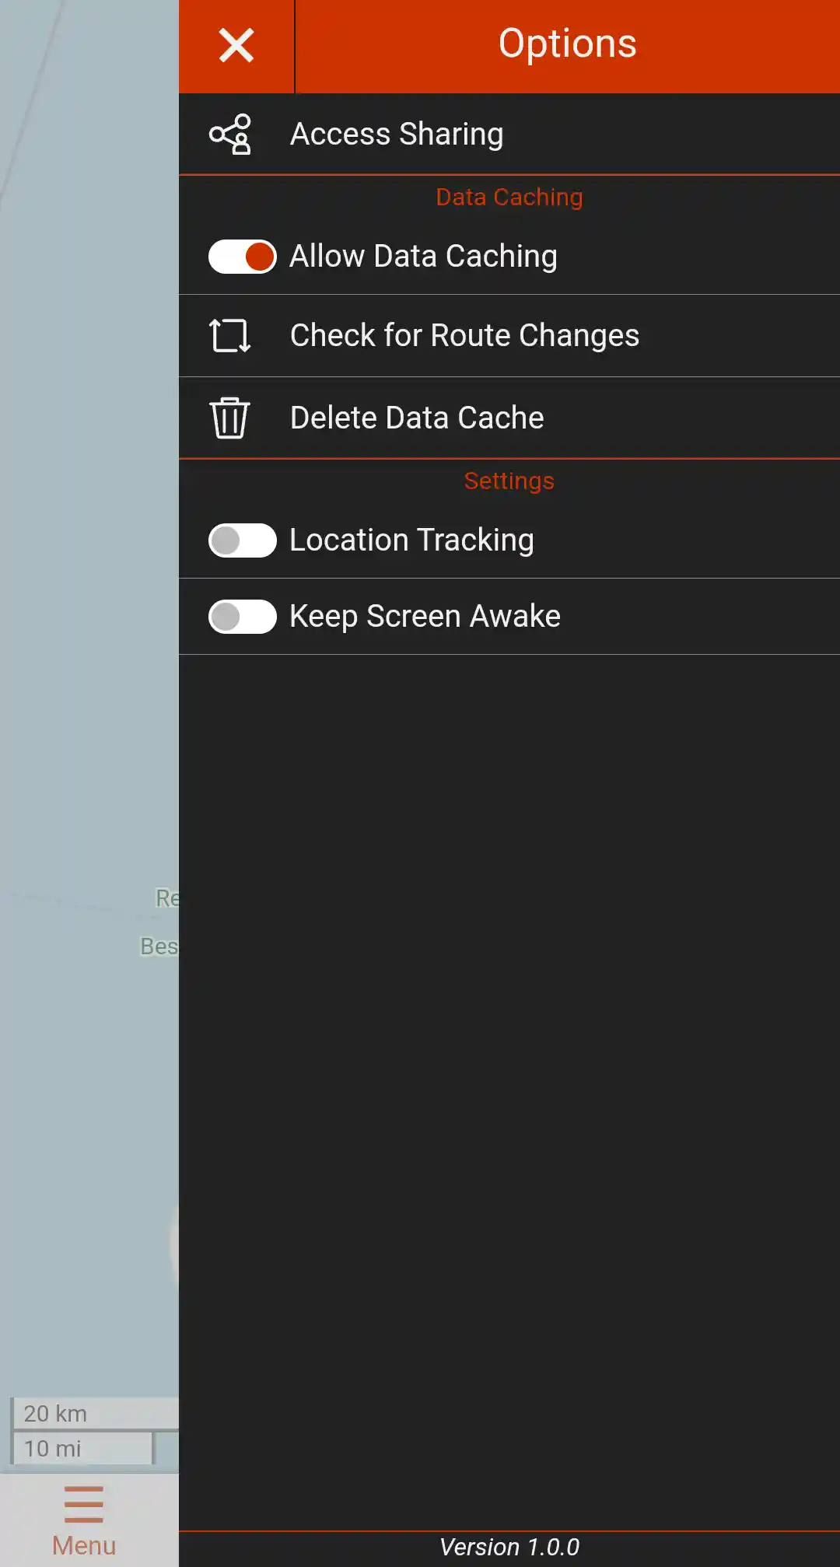
Task: Turn on Keep Screen Awake
Action: pos(242,616)
